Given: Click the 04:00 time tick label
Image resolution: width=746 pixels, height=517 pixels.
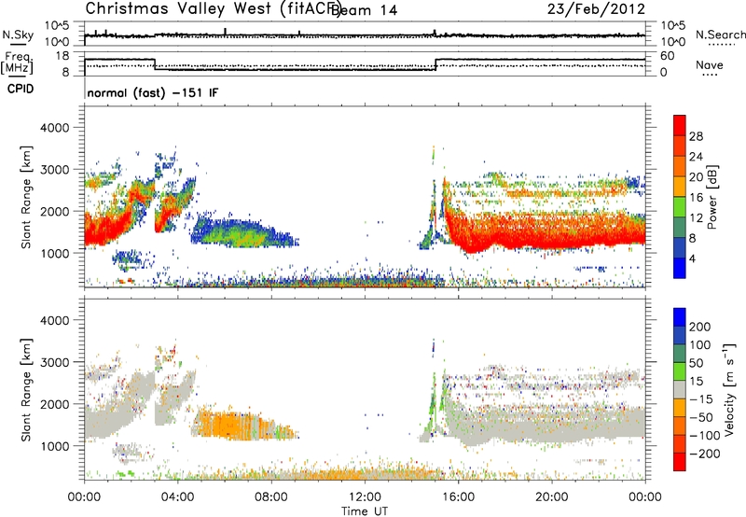Looking at the screenshot, I should pyautogui.click(x=177, y=497).
